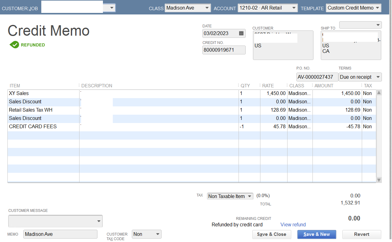Click the View refund link

[293, 224]
